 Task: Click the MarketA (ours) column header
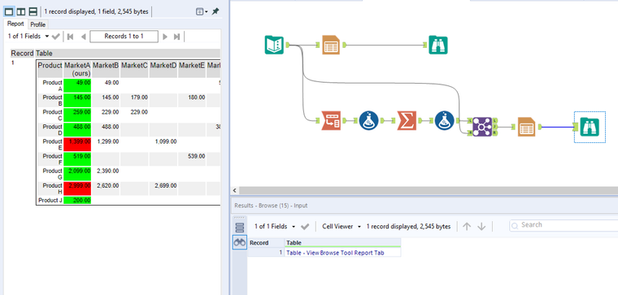pos(77,69)
